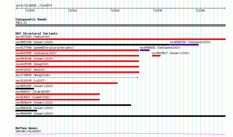Select the black bar of nsv5856604
The height and width of the screenshot is (137, 233).
[x=73, y=105]
